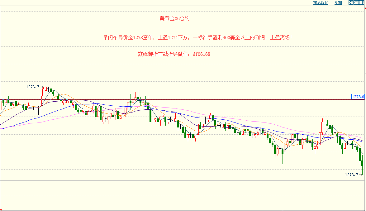Open the 周期 period menu

point(338,3)
